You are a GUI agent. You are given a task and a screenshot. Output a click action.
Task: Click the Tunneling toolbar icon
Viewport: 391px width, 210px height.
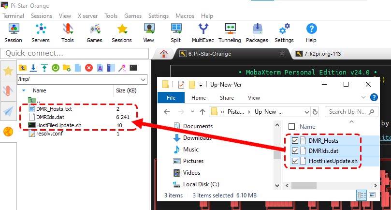coord(229,32)
